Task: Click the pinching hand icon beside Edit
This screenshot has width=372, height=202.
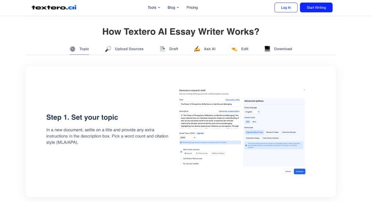Action: pos(234,49)
